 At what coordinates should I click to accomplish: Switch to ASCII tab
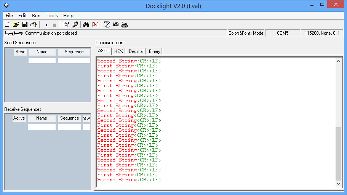point(103,51)
